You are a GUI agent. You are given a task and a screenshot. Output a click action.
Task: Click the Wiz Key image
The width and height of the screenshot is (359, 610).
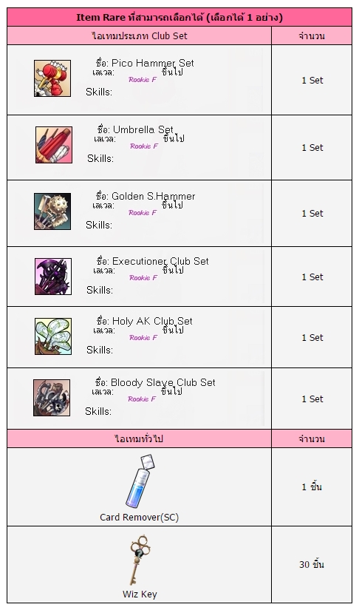140,560
